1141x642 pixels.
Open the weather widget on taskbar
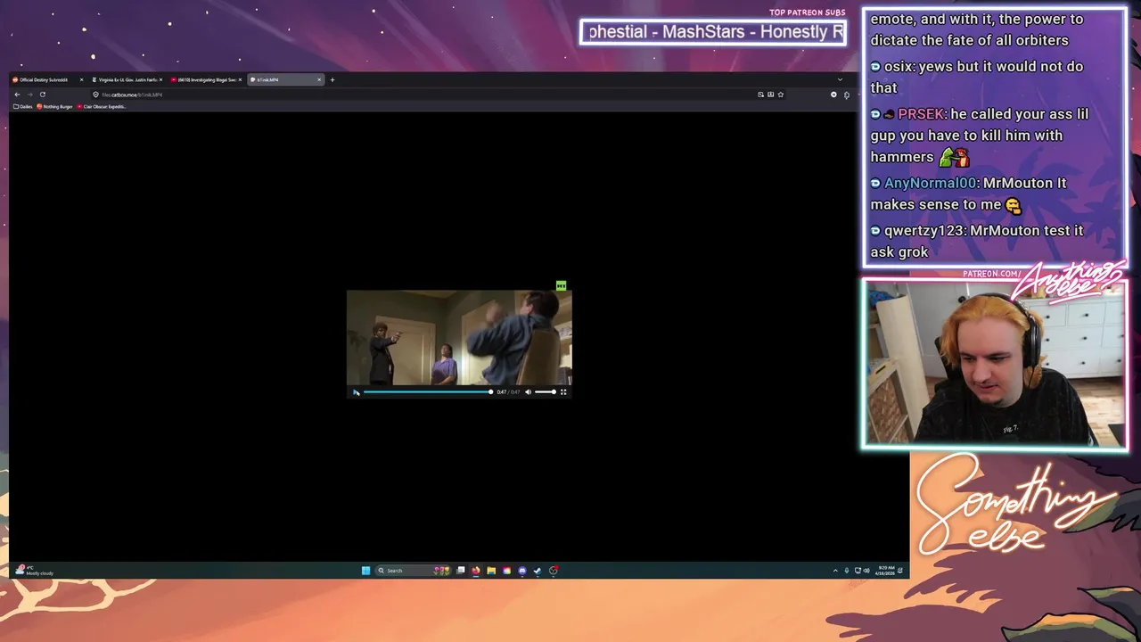click(35, 571)
